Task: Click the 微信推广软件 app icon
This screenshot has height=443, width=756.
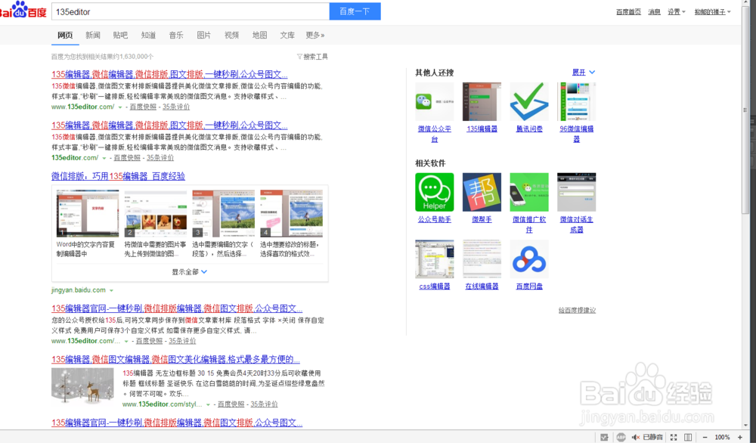Action: (529, 192)
